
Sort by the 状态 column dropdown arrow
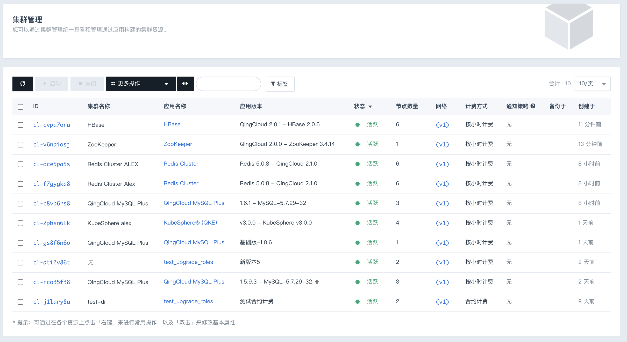[370, 106]
